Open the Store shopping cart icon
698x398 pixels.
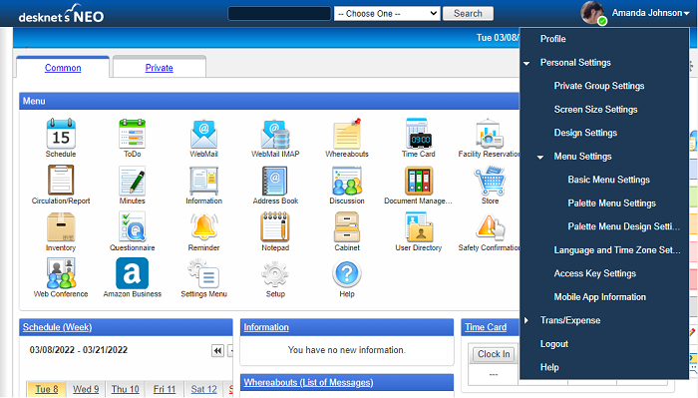[490, 181]
